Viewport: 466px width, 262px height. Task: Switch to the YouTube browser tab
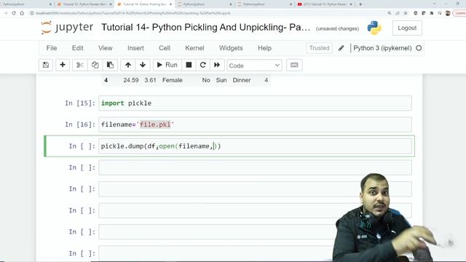325,4
